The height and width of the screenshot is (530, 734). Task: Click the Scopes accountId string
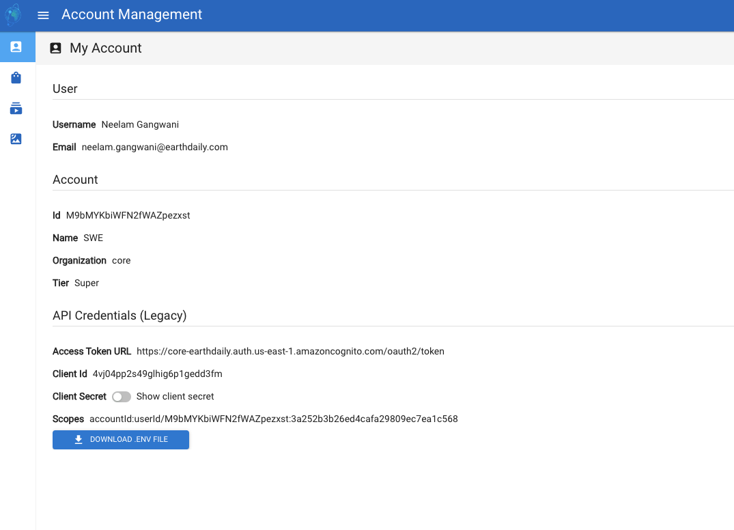coord(273,419)
